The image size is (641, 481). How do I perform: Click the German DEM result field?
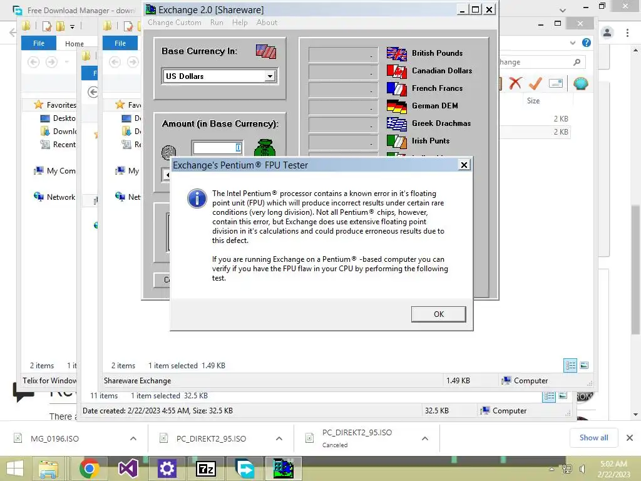click(343, 106)
